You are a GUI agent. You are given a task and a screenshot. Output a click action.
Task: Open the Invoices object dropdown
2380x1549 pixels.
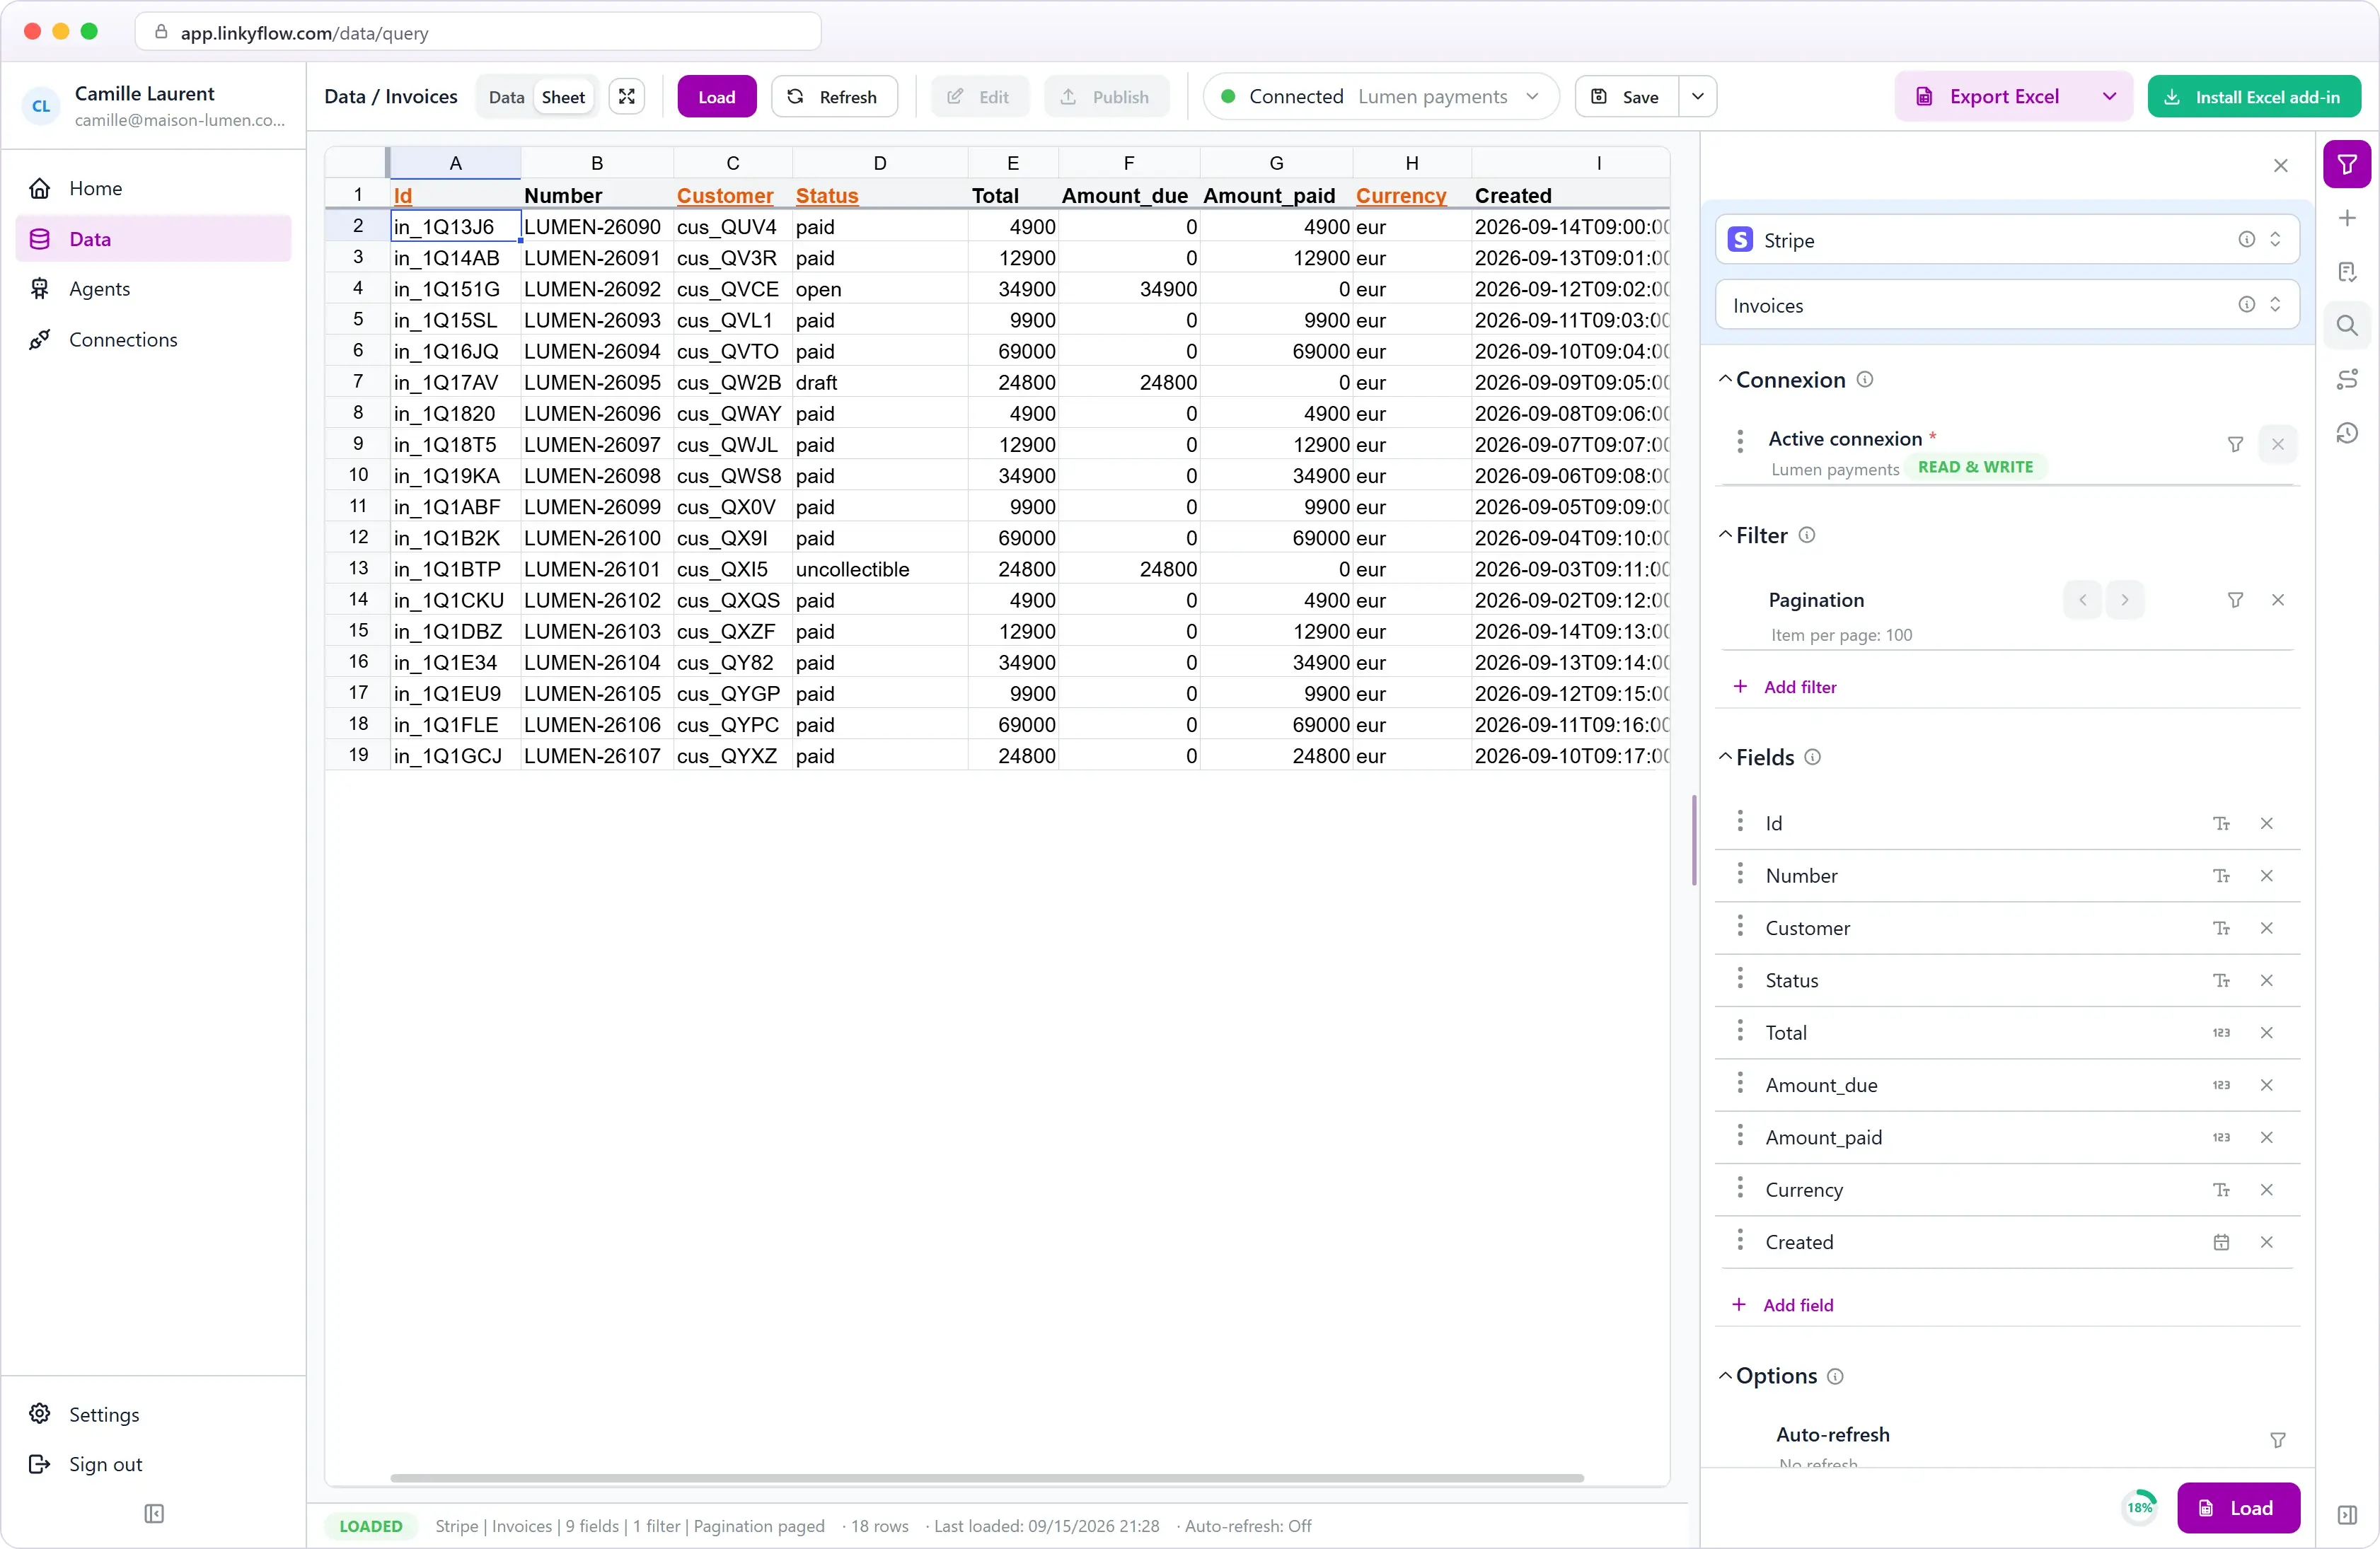(2007, 305)
